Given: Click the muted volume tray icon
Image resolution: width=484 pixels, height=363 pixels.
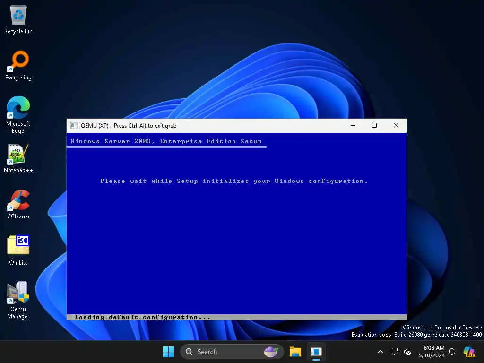Looking at the screenshot, I should pyautogui.click(x=407, y=352).
